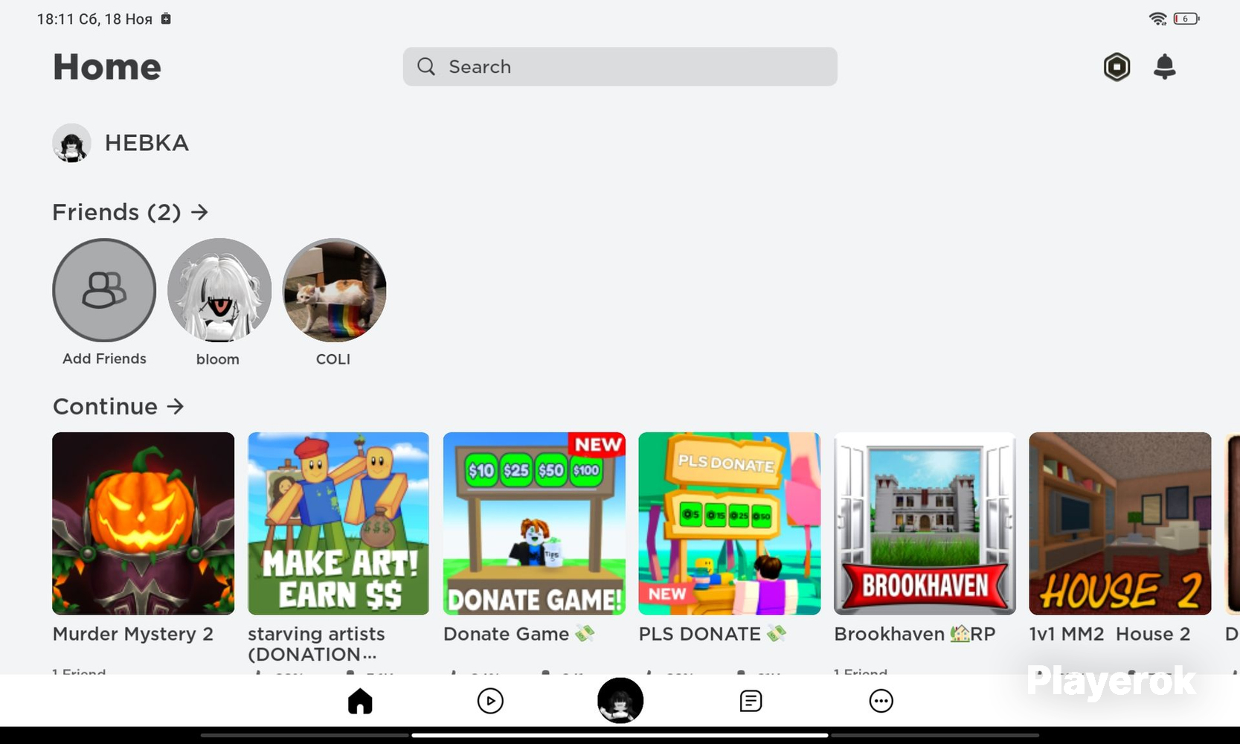Open friend COLI's avatar
1240x744 pixels.
point(335,290)
